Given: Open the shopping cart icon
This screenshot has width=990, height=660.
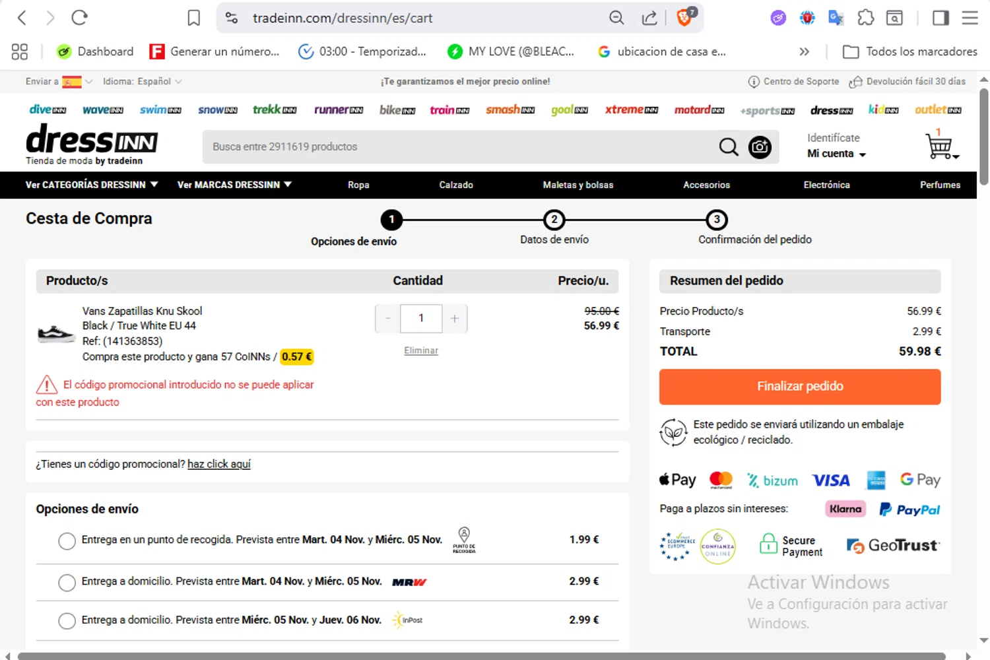Looking at the screenshot, I should coord(940,145).
